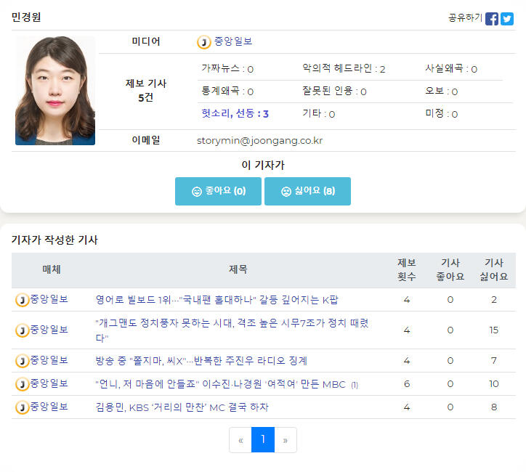Viewport: 526px width, 472px height.
Task: Click dislike count 15 in the 개그맨도 row
Action: [494, 330]
